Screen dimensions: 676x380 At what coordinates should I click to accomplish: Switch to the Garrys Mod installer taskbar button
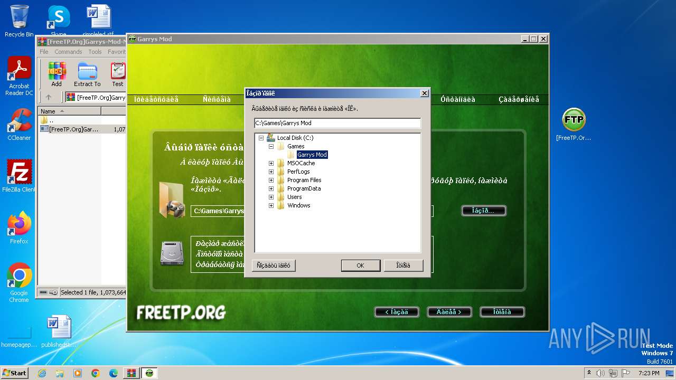click(149, 373)
